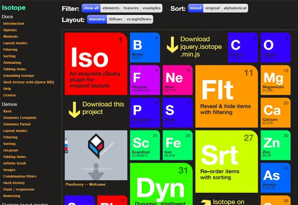
Task: Click the Magnesium element tile
Action: tap(275, 80)
